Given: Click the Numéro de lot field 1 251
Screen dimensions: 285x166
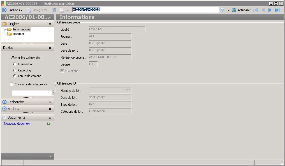Looking at the screenshot, I should (110, 90).
